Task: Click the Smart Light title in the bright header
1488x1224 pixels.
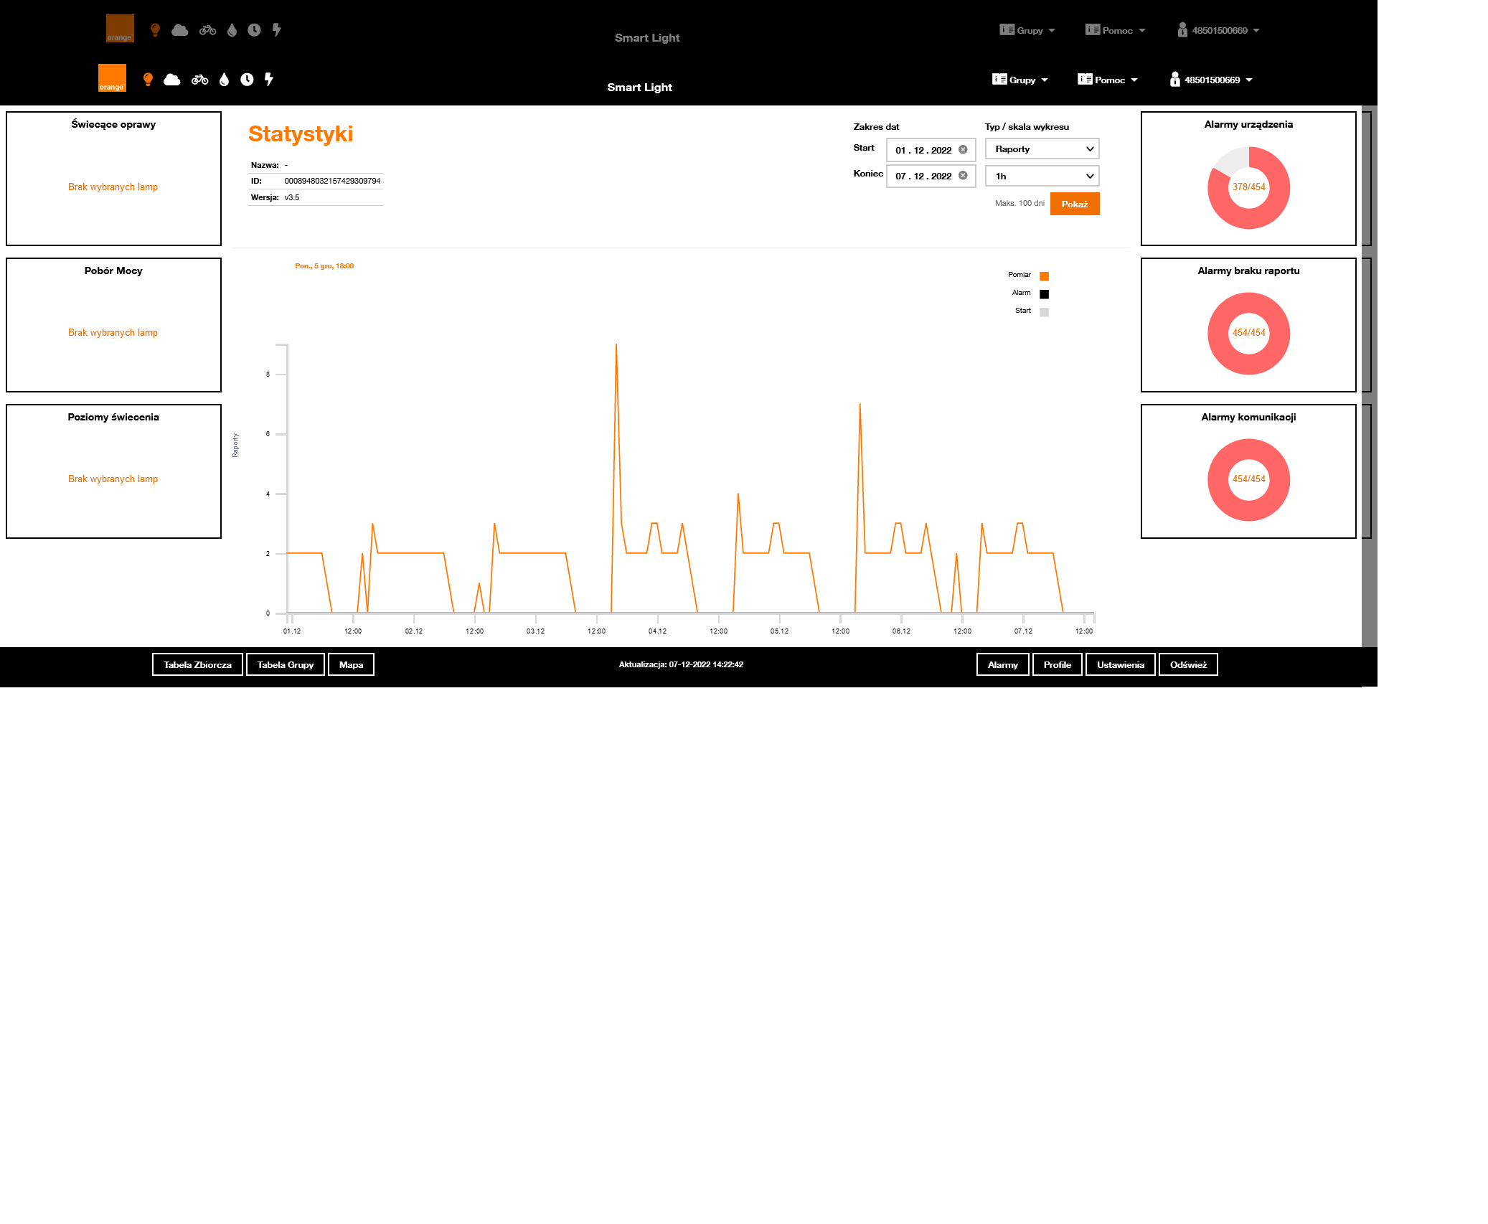Action: pyautogui.click(x=639, y=87)
